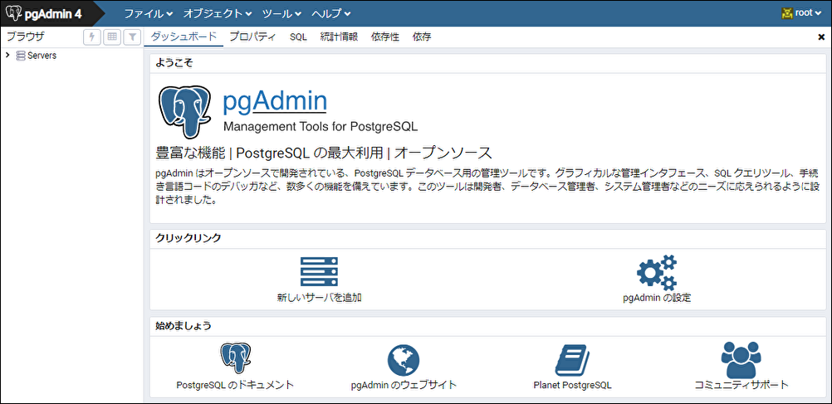The width and height of the screenshot is (832, 404).
Task: Open the ツール menu
Action: (281, 13)
